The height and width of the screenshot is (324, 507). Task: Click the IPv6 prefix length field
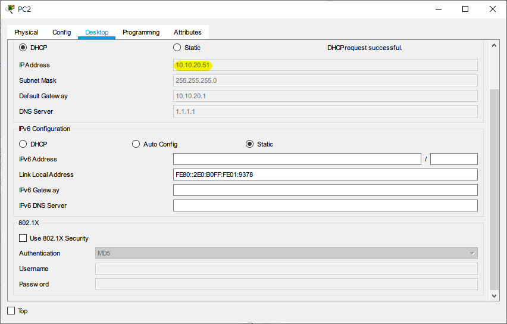point(453,159)
